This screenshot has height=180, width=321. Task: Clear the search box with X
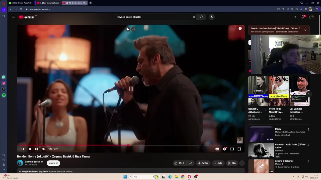point(194,17)
